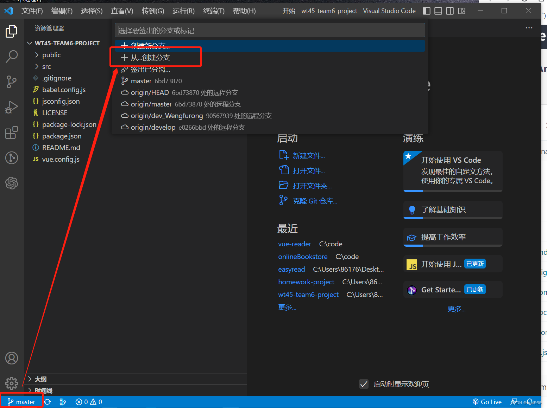
Task: Click the Synchronize Changes status bar icon
Action: point(48,402)
